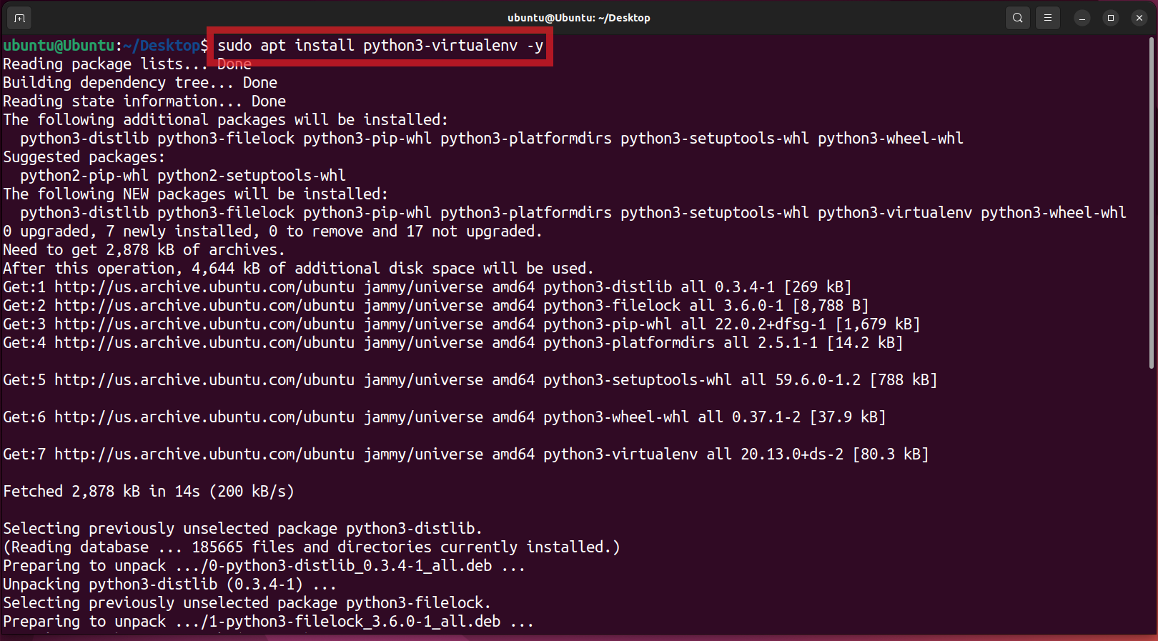Click the highlighted 'sudo apt install' command
Image resolution: width=1158 pixels, height=641 pixels.
point(380,46)
